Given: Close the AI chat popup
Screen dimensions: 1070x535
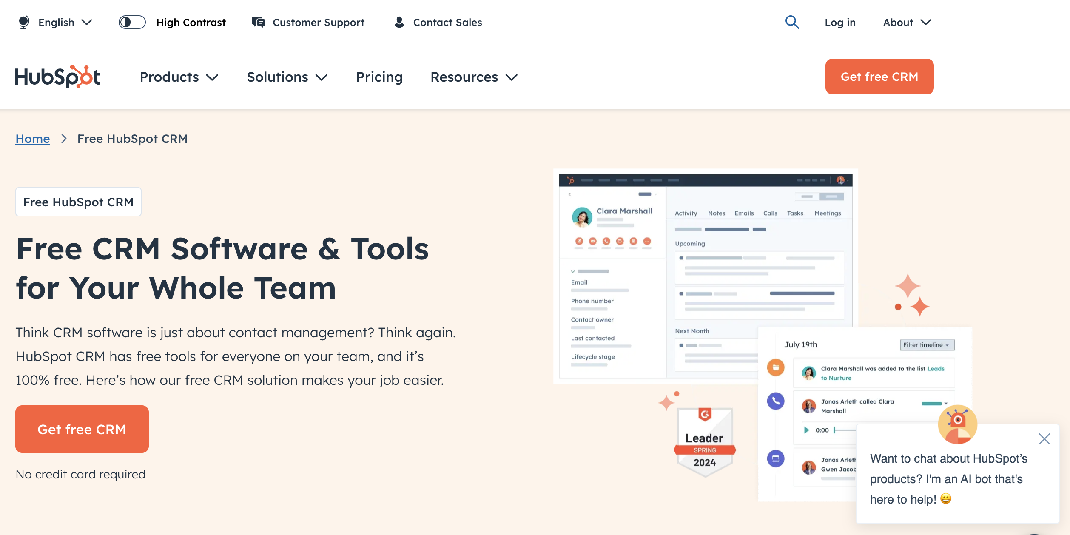Looking at the screenshot, I should pos(1044,439).
